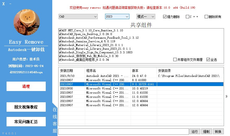The image size is (230, 136).
Task: Click the 强制 force button
Action: [206, 132]
